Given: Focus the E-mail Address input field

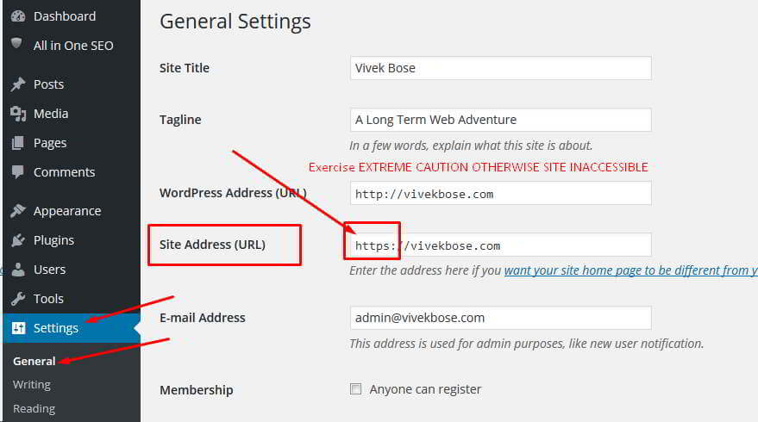Looking at the screenshot, I should (500, 318).
